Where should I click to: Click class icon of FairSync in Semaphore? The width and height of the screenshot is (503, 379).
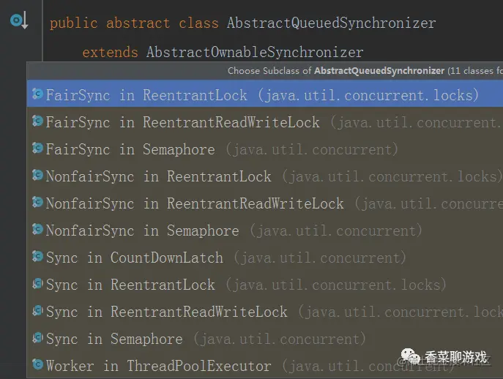(x=37, y=149)
